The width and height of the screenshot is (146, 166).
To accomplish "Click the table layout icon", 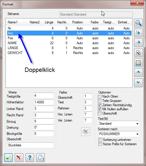I will click(138, 63).
